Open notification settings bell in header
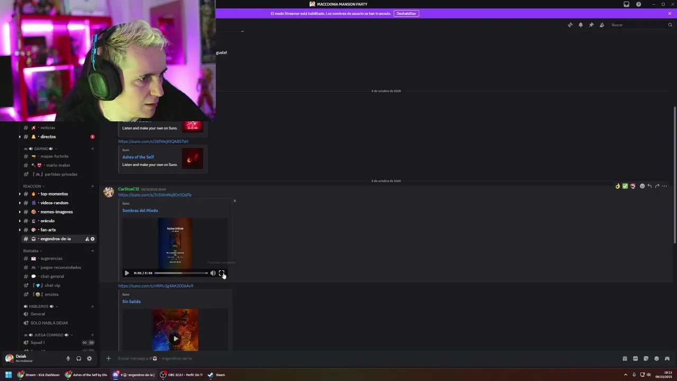This screenshot has height=381, width=677. point(581,25)
